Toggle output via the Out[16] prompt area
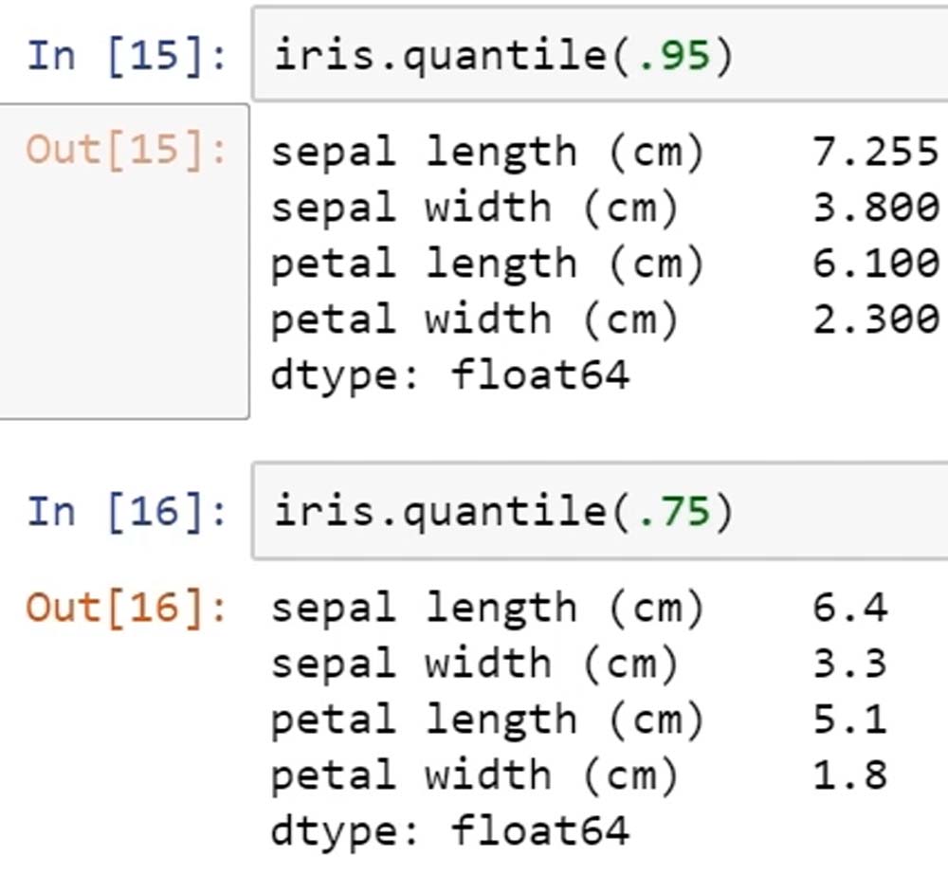Screen dimensions: 948x874 pos(127,607)
